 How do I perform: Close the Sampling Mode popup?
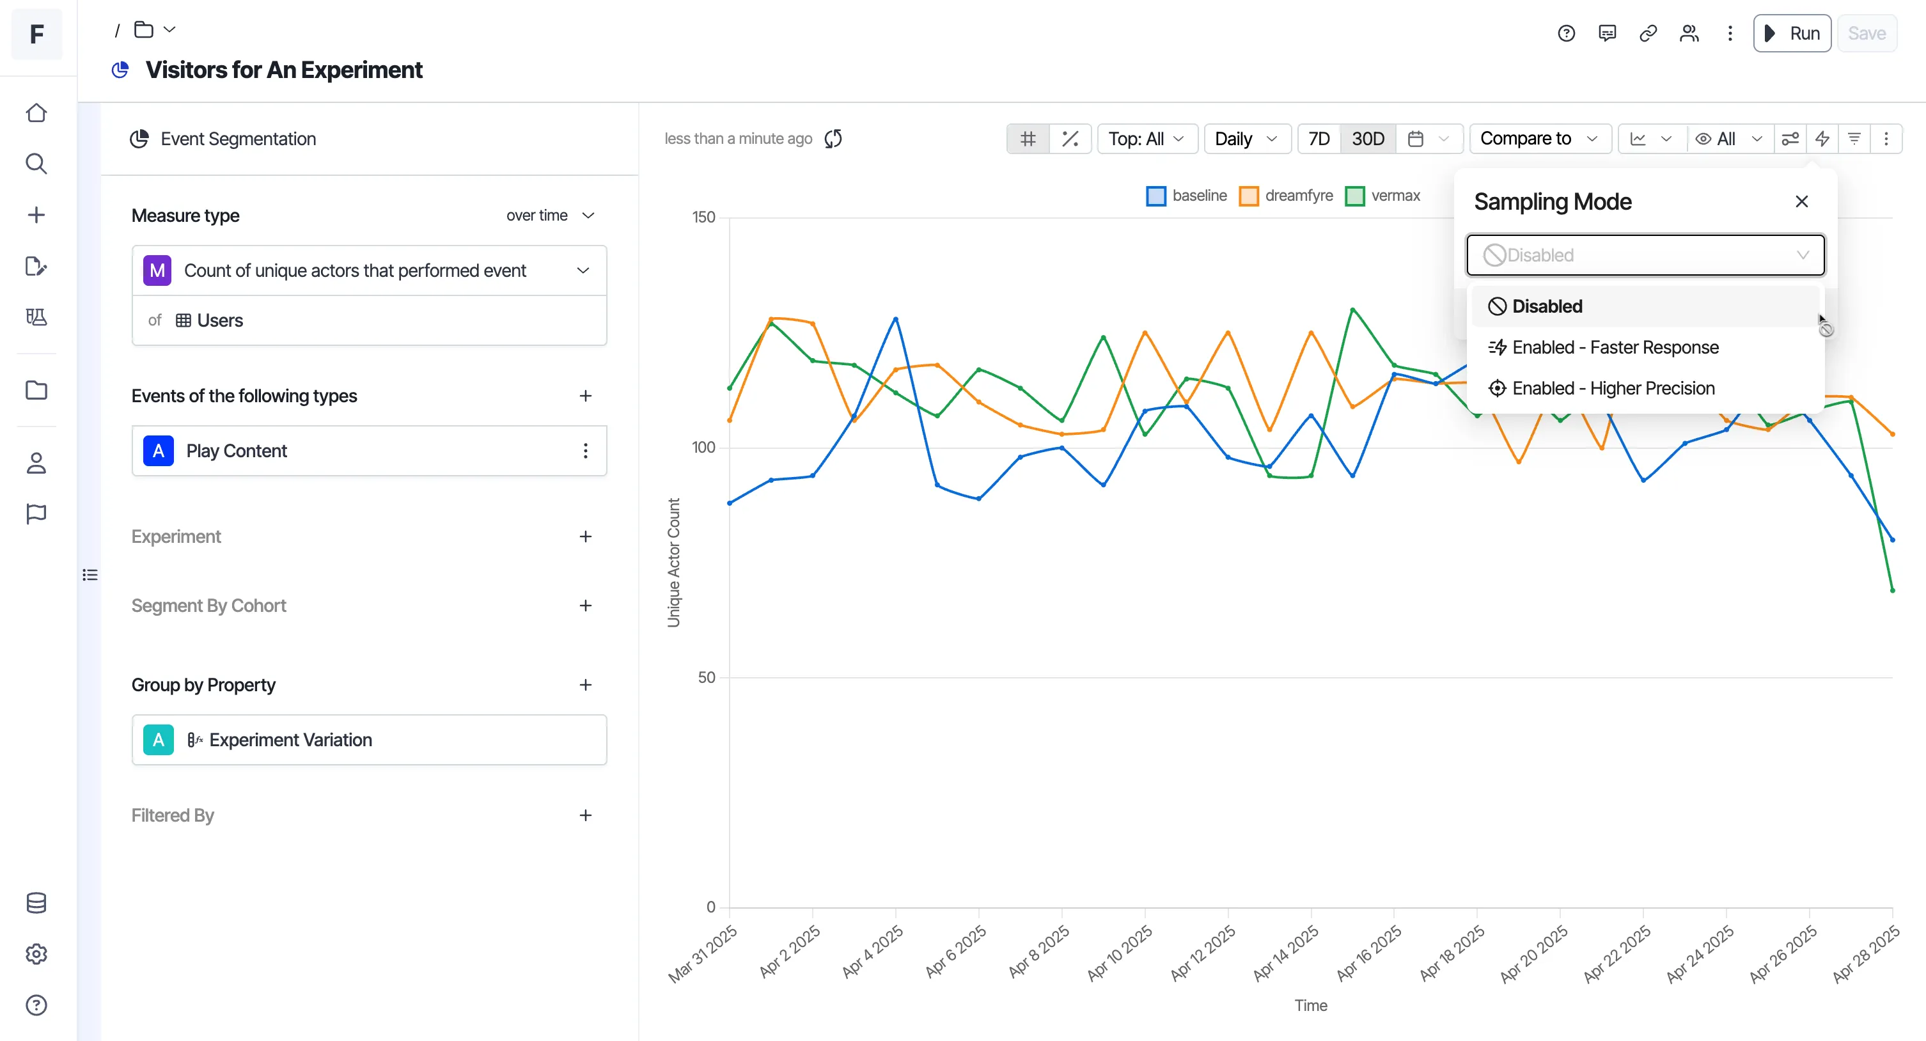pos(1801,202)
